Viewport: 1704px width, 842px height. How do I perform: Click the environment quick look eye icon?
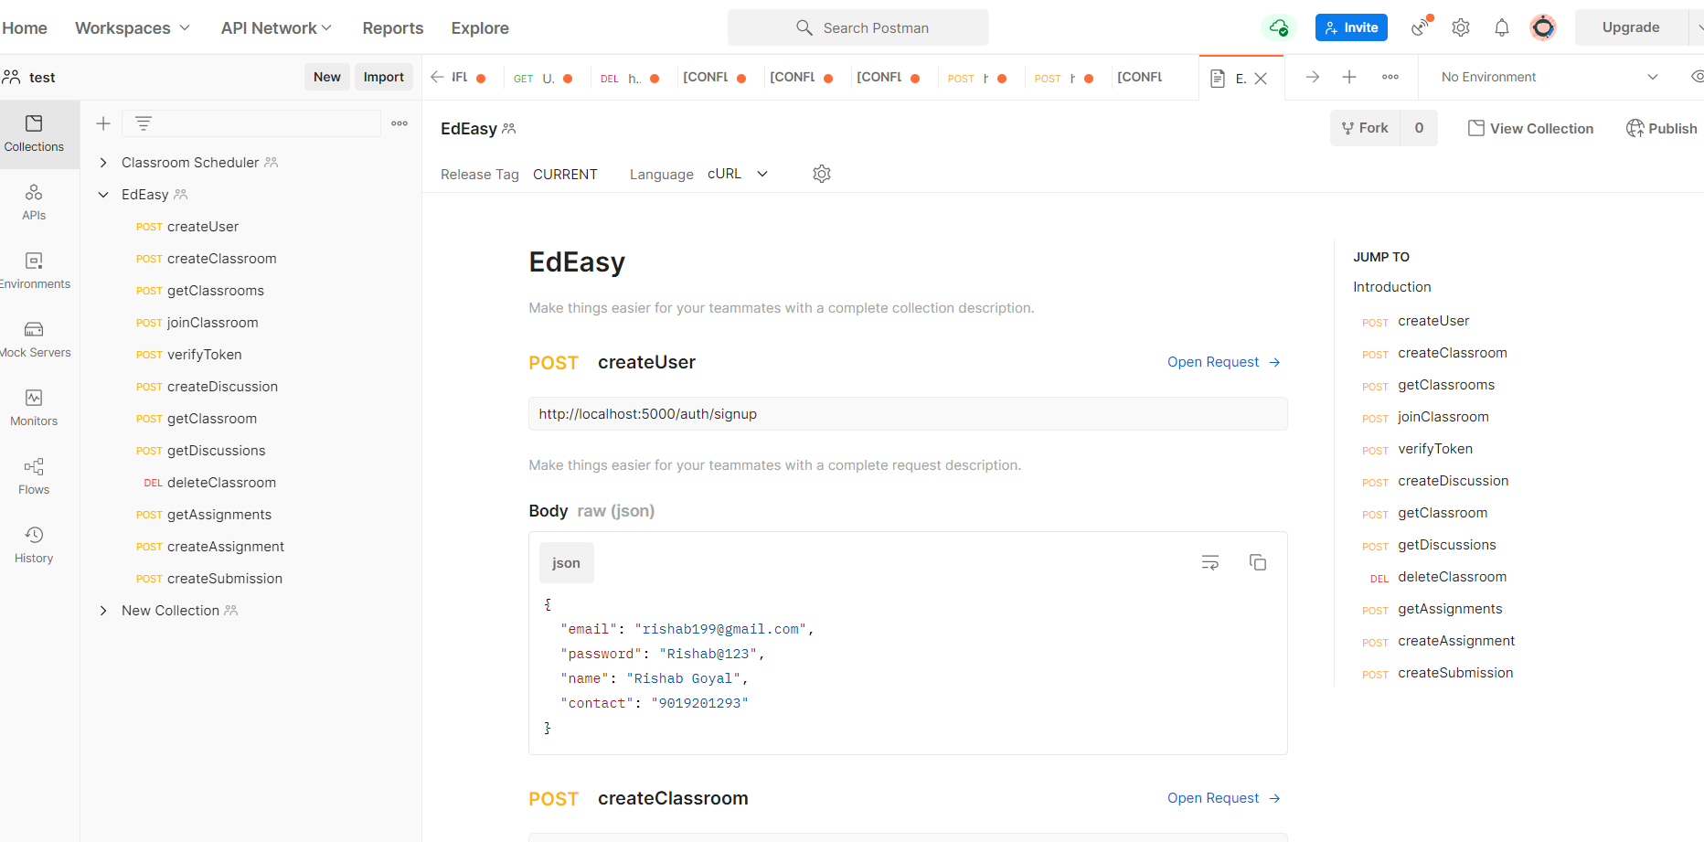tap(1697, 78)
